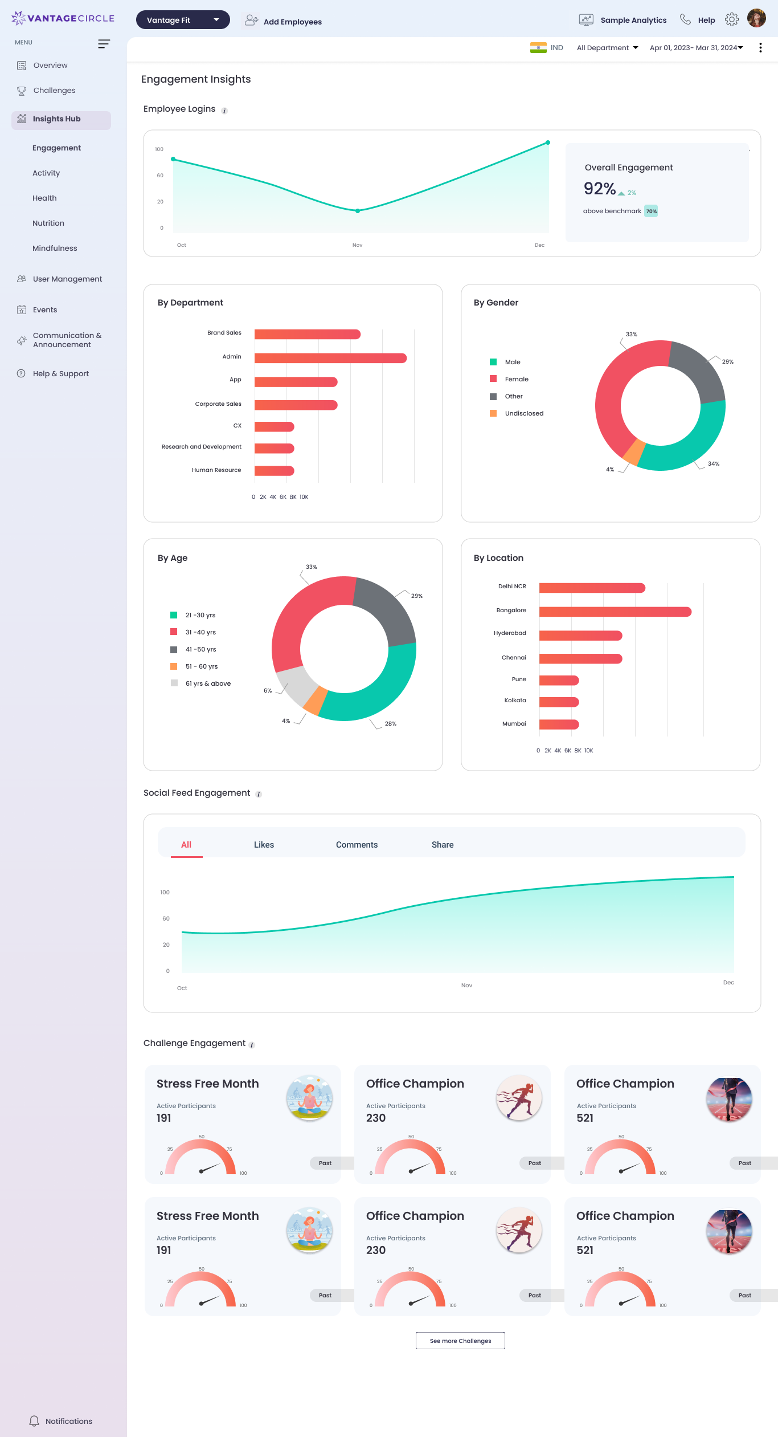The image size is (778, 1437).
Task: Click the first-row Office Champion 230 gauge
Action: pos(410,1157)
